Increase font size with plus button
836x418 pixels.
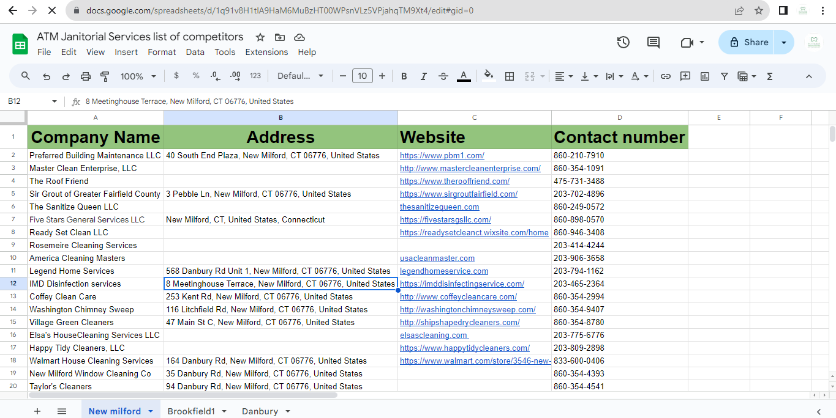point(382,76)
